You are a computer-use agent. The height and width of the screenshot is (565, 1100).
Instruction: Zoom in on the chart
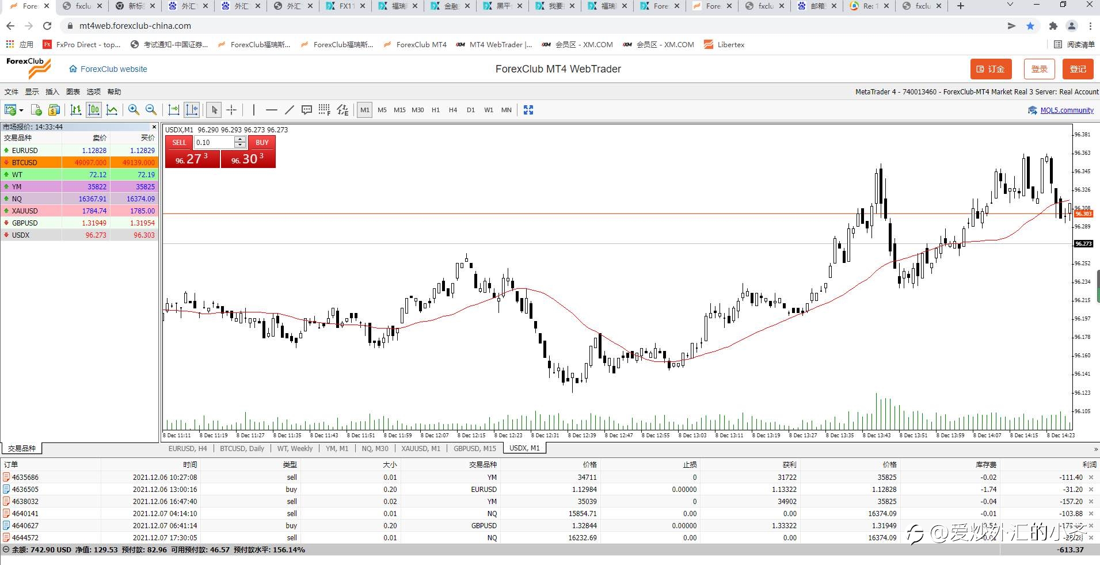[134, 110]
